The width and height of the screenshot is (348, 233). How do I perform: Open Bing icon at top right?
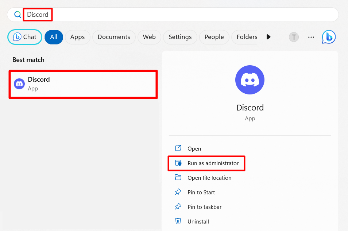[329, 37]
